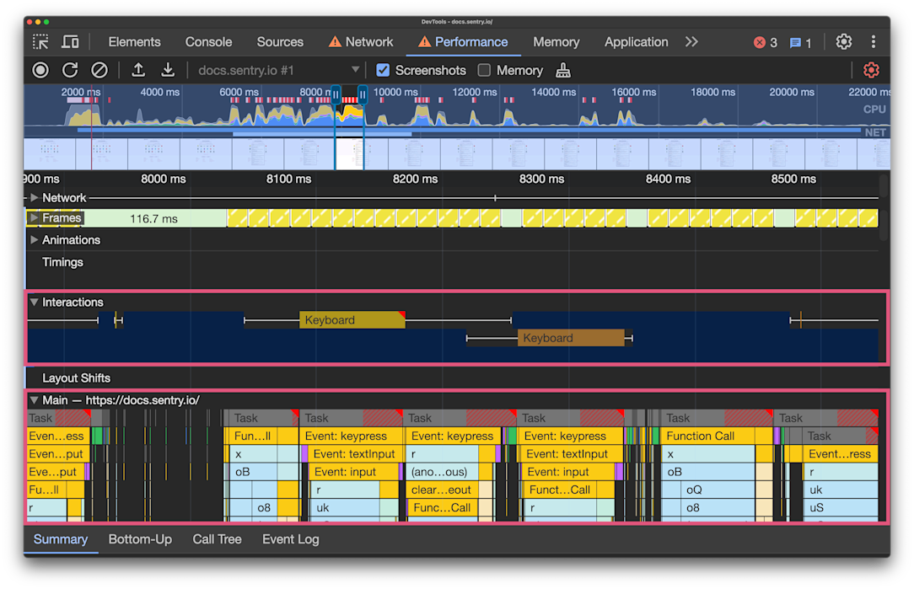Open the Event Log tab

click(290, 539)
